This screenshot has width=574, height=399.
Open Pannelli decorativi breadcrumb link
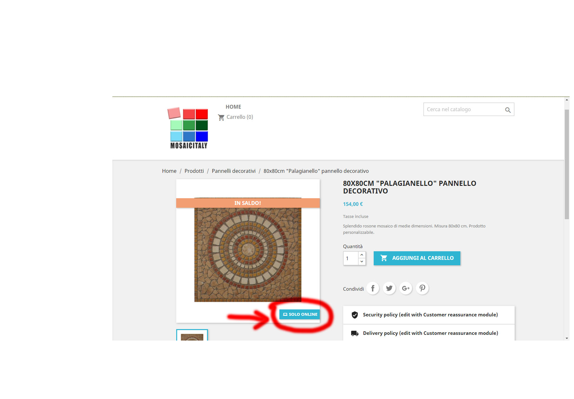[234, 171]
